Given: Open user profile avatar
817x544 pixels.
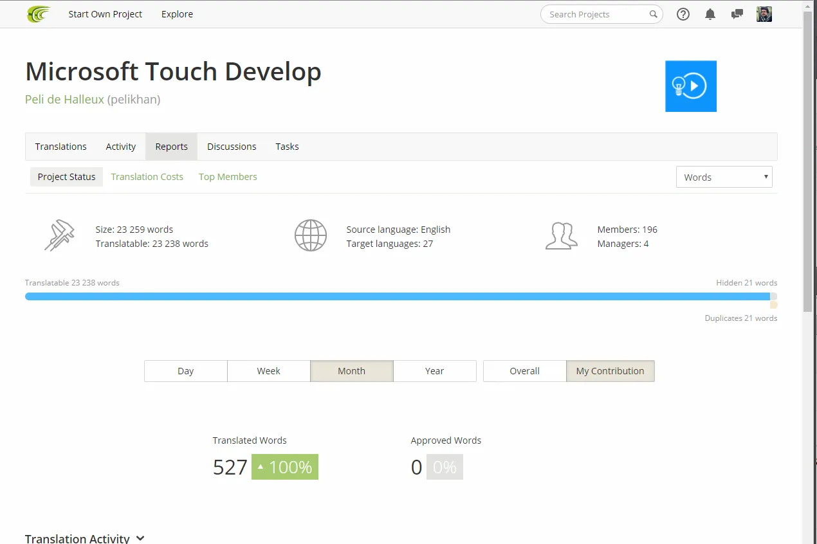Looking at the screenshot, I should coord(764,14).
